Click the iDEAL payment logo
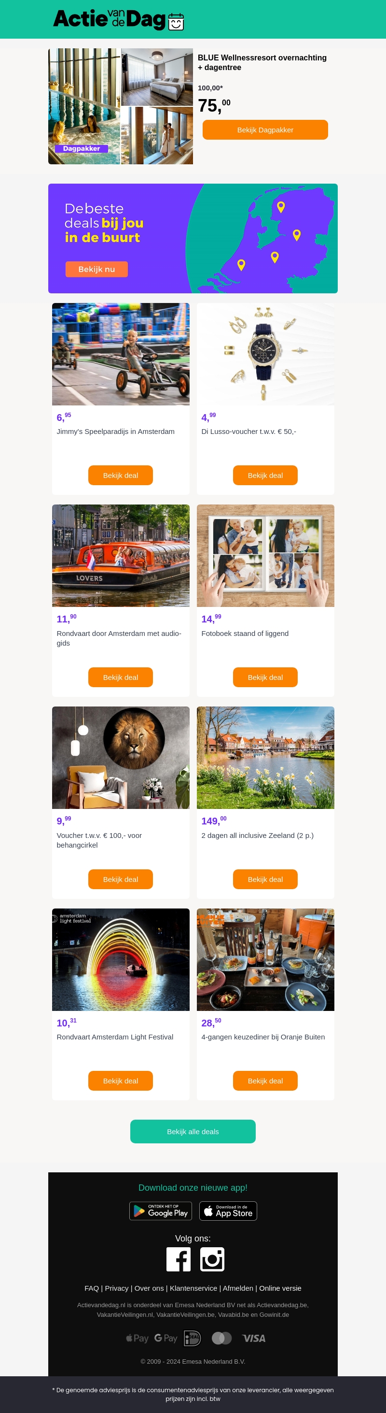Screen dimensions: 386x1413 (x=192, y=1338)
